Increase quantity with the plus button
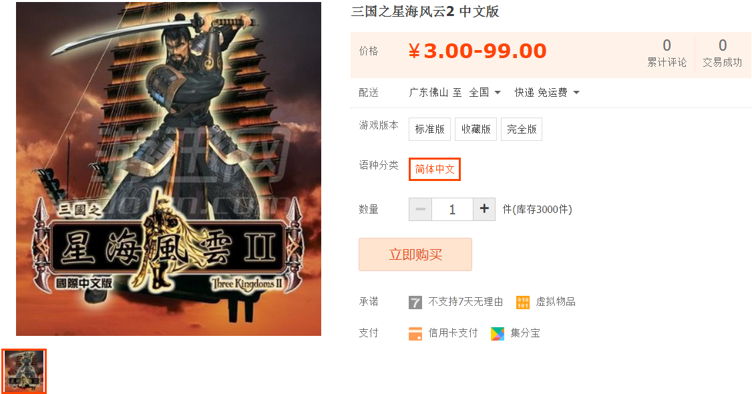This screenshot has height=394, width=752. pos(484,210)
